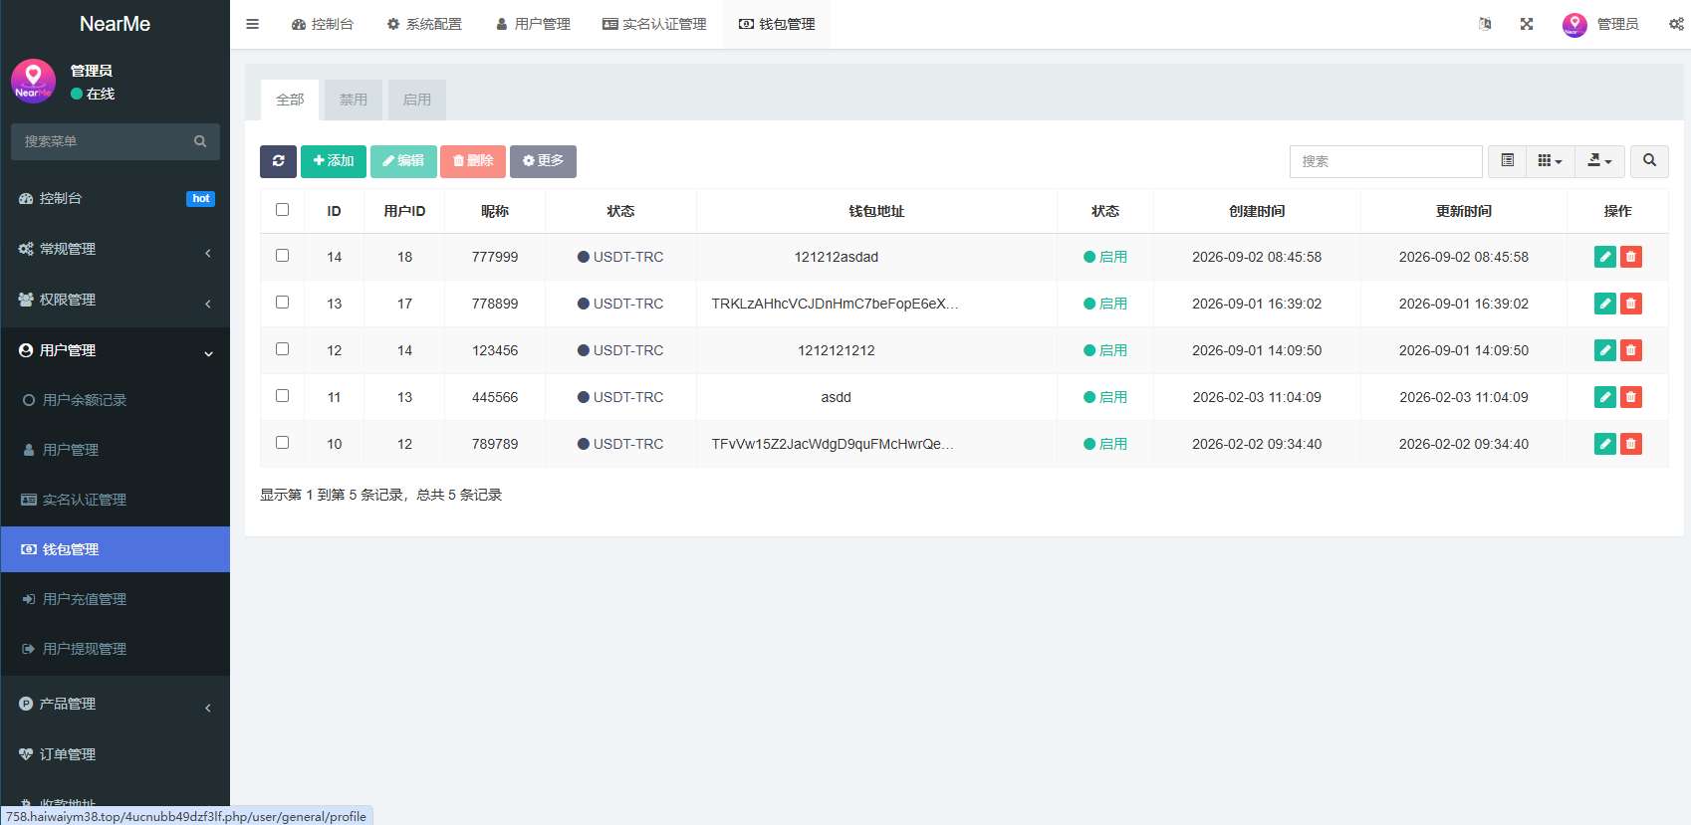Image resolution: width=1691 pixels, height=825 pixels.
Task: Open the export data dropdown
Action: pyautogui.click(x=1599, y=161)
